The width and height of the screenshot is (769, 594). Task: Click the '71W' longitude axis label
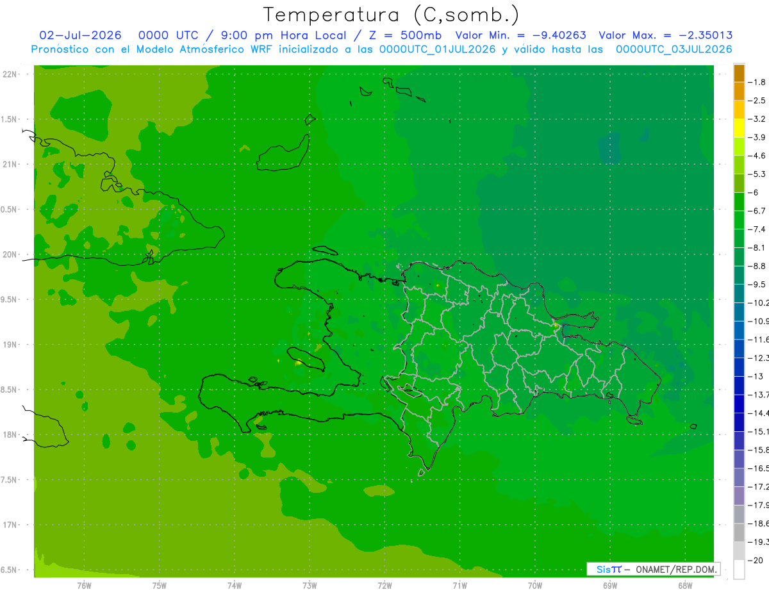pos(459,585)
